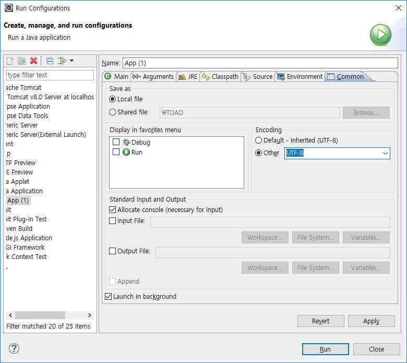Select the Other encoding radio button

pos(258,153)
